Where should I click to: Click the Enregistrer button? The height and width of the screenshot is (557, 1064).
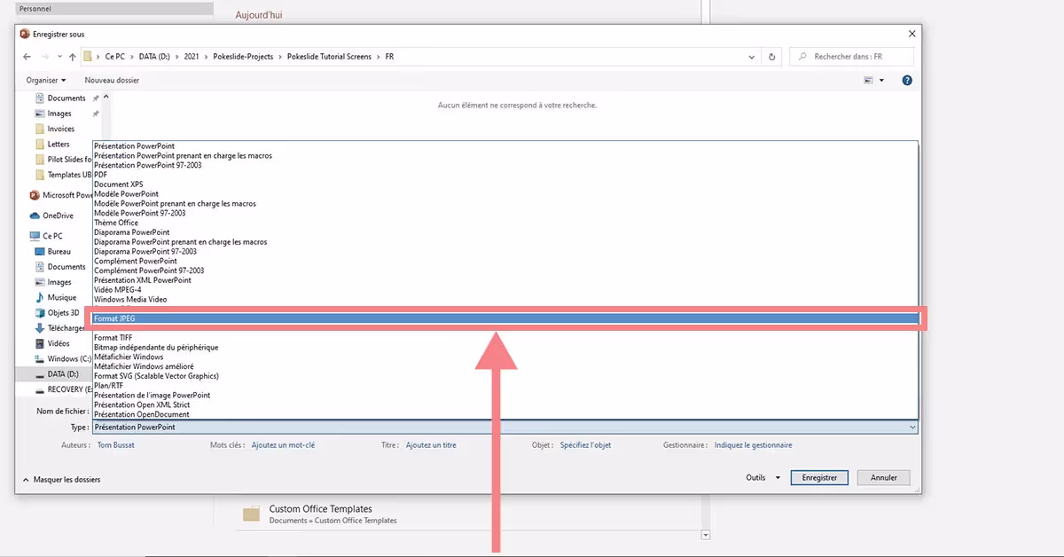[x=818, y=477]
